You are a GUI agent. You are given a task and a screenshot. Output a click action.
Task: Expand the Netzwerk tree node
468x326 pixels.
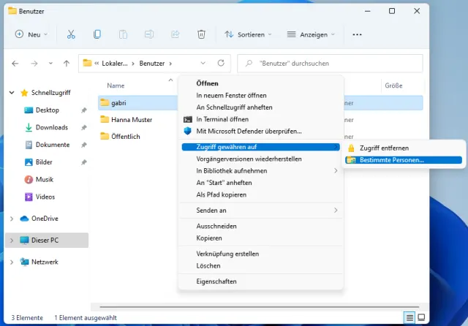pos(11,262)
